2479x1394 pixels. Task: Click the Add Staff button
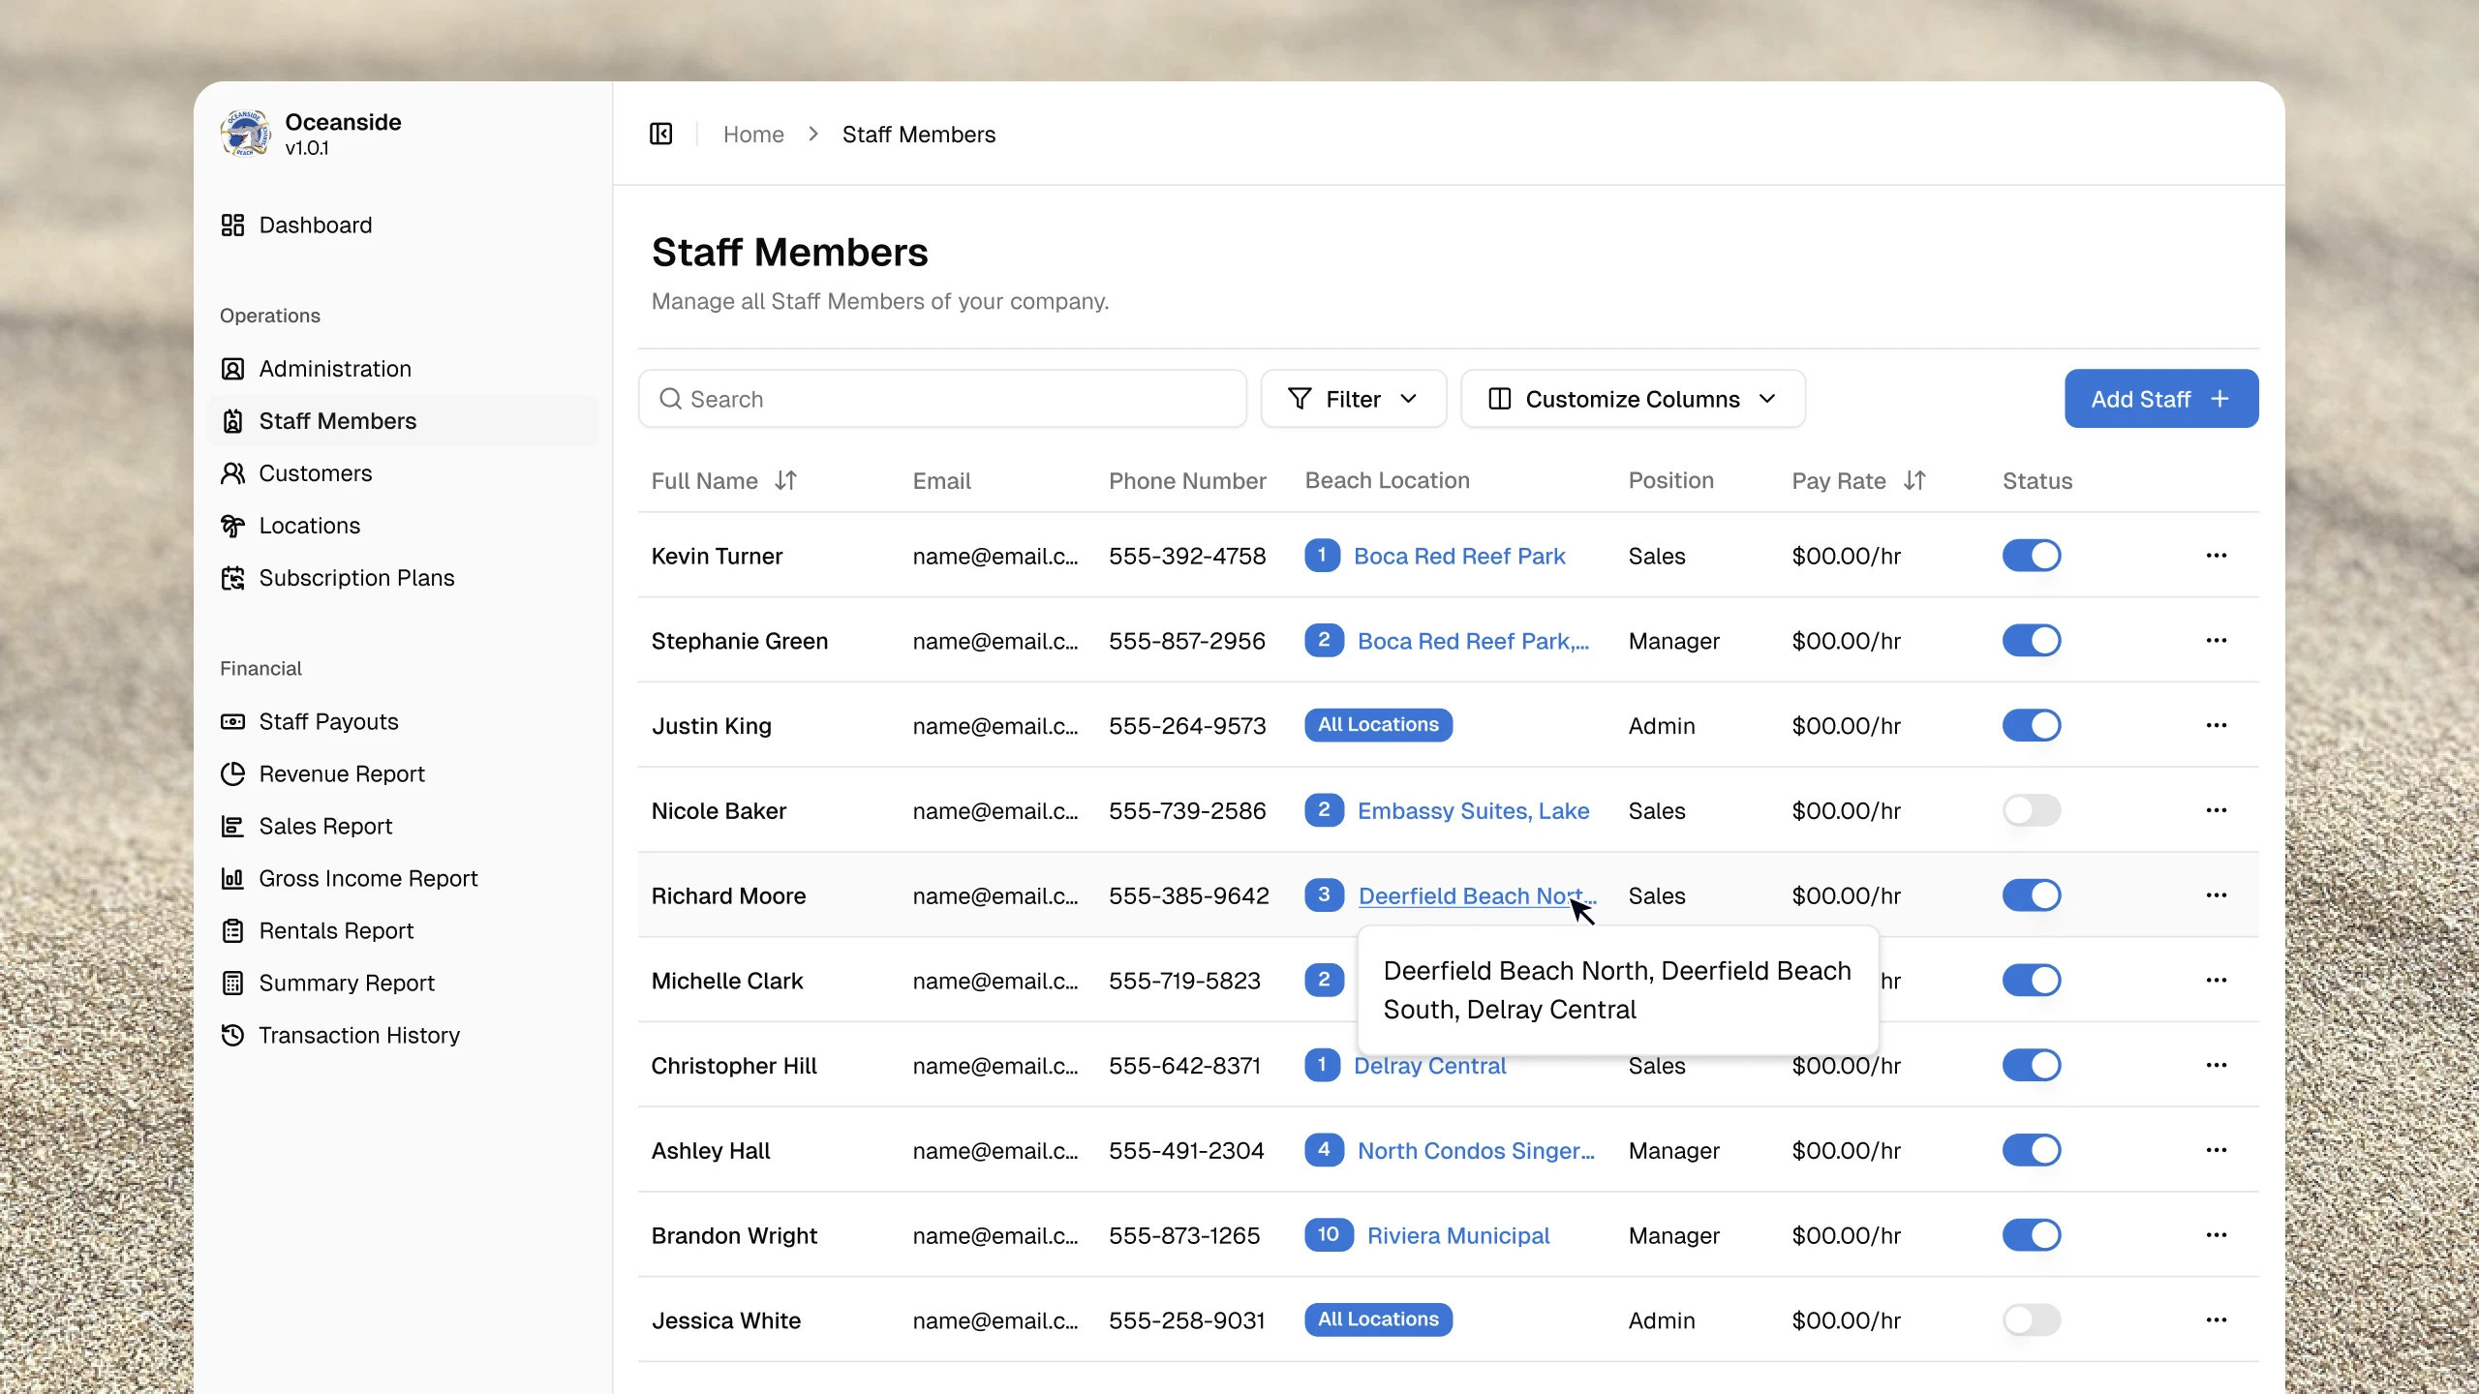point(2160,399)
